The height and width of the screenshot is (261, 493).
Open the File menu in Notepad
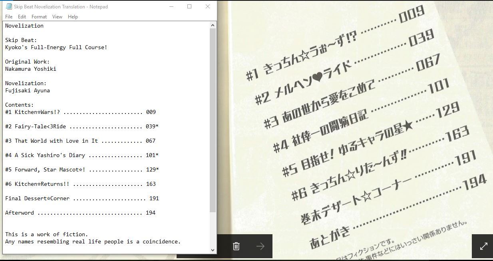(9, 17)
